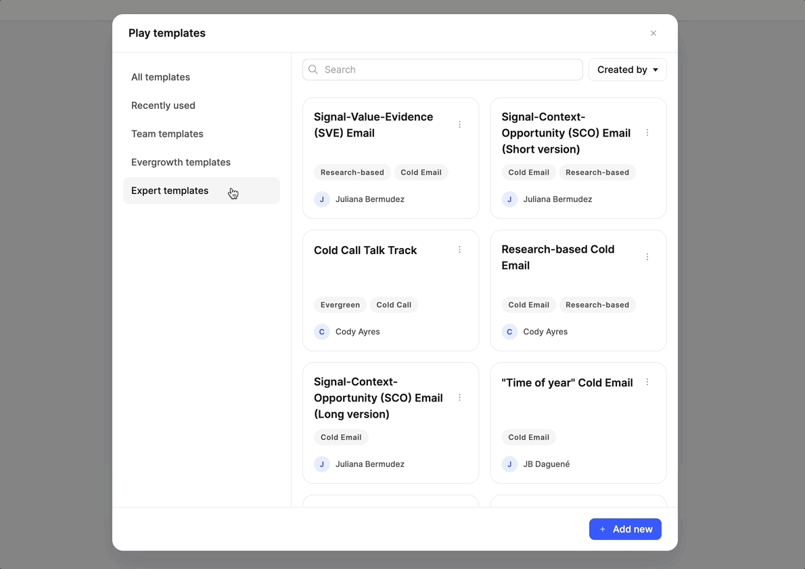Click the Add new button
Image resolution: width=805 pixels, height=569 pixels.
tap(624, 529)
